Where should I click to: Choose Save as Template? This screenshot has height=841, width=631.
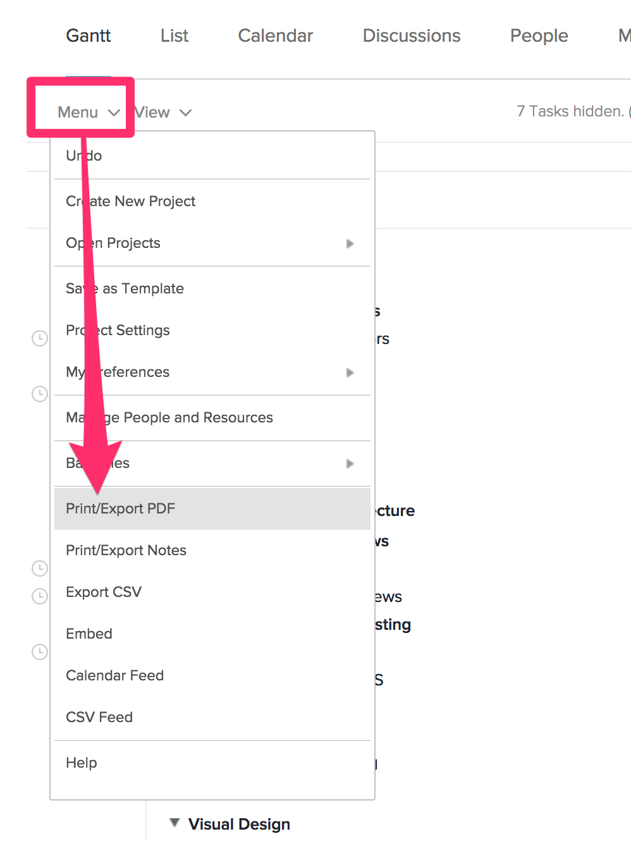click(125, 288)
